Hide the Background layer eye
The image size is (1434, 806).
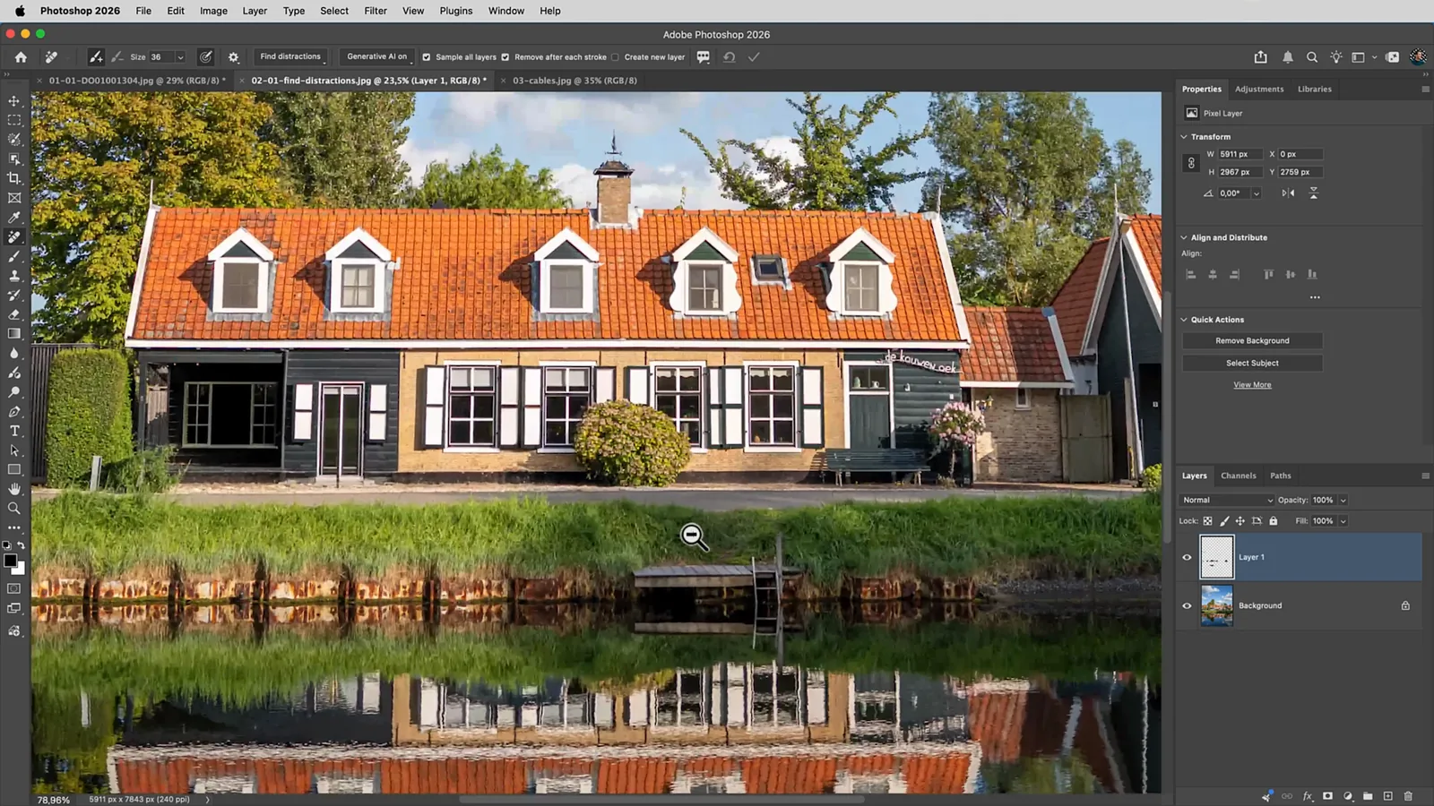pos(1187,605)
